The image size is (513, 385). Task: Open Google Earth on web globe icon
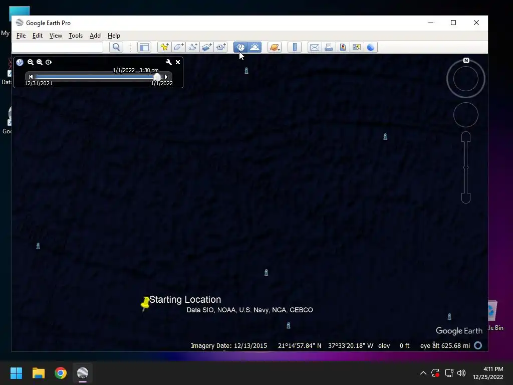pos(371,47)
